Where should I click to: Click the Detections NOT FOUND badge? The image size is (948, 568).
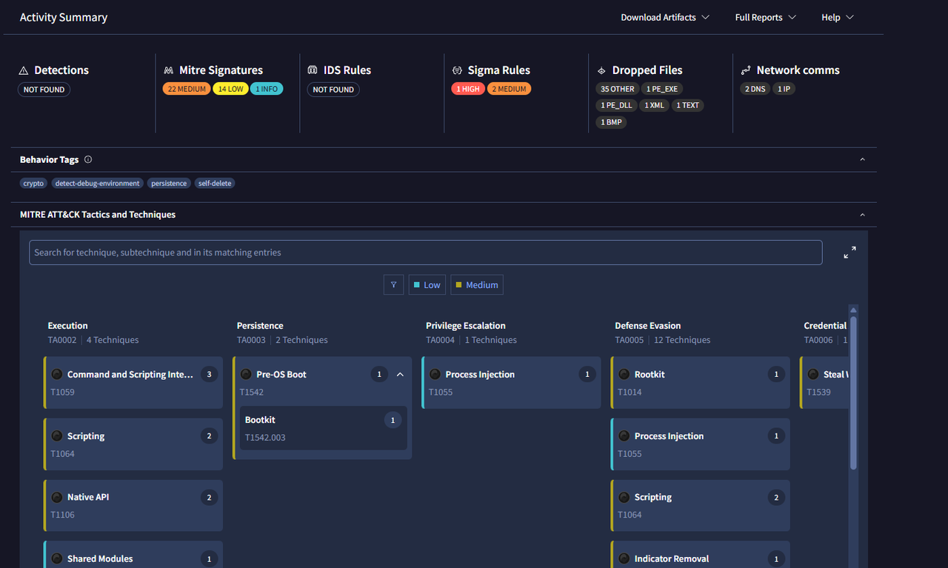click(44, 90)
